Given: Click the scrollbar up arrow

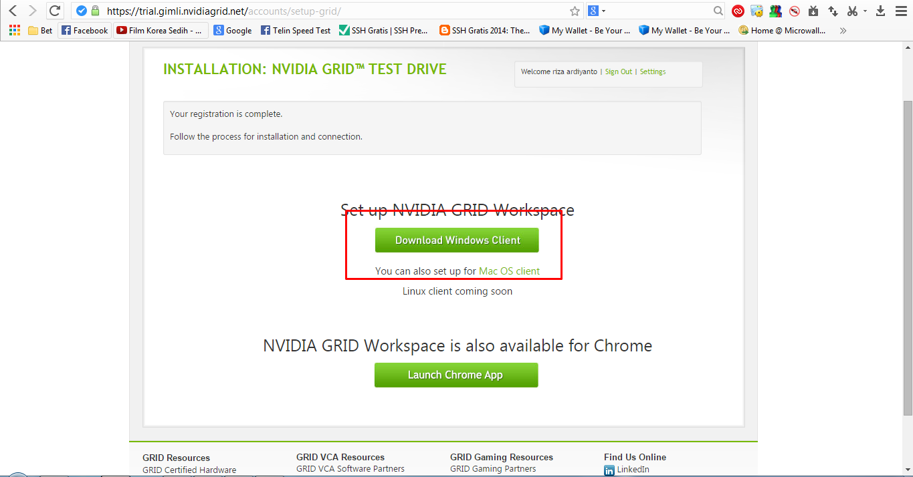Looking at the screenshot, I should coord(908,47).
